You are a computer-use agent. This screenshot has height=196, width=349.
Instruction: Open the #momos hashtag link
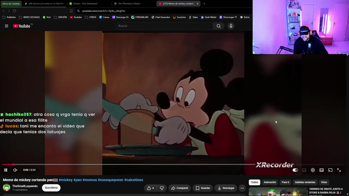tap(90, 180)
